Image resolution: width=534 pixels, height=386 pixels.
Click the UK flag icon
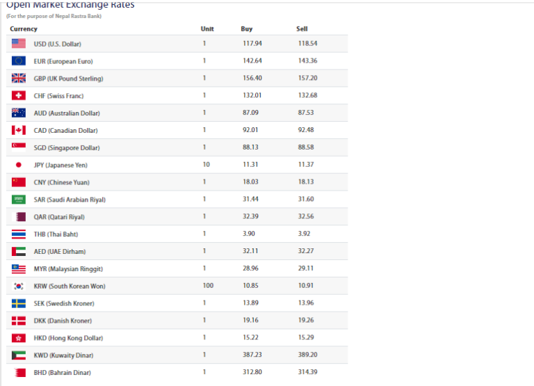(x=19, y=79)
